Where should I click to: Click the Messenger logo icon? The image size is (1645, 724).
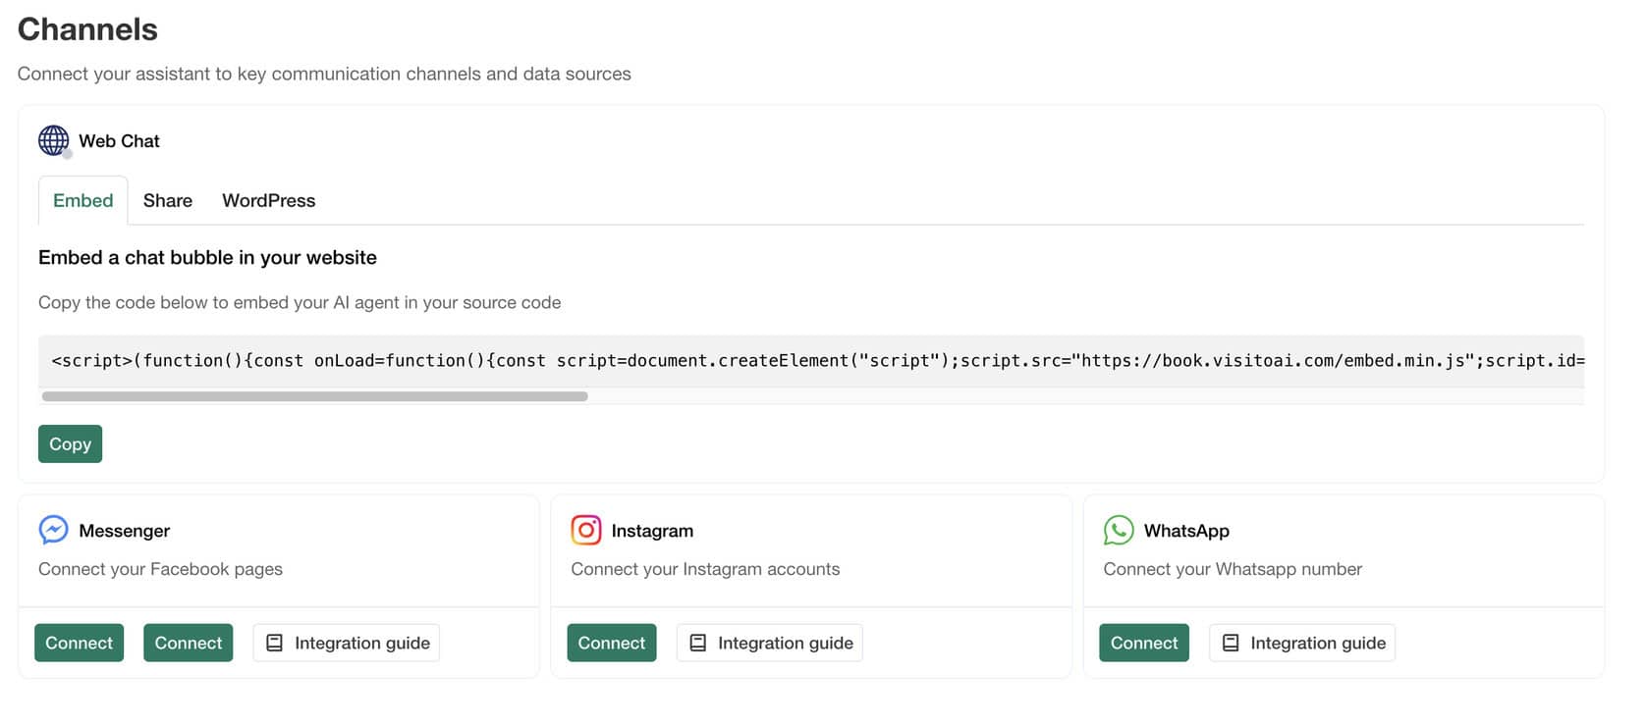pos(53,530)
